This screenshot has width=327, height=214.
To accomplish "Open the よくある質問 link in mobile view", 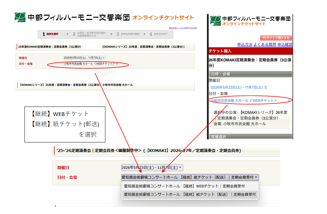I will tap(265, 44).
